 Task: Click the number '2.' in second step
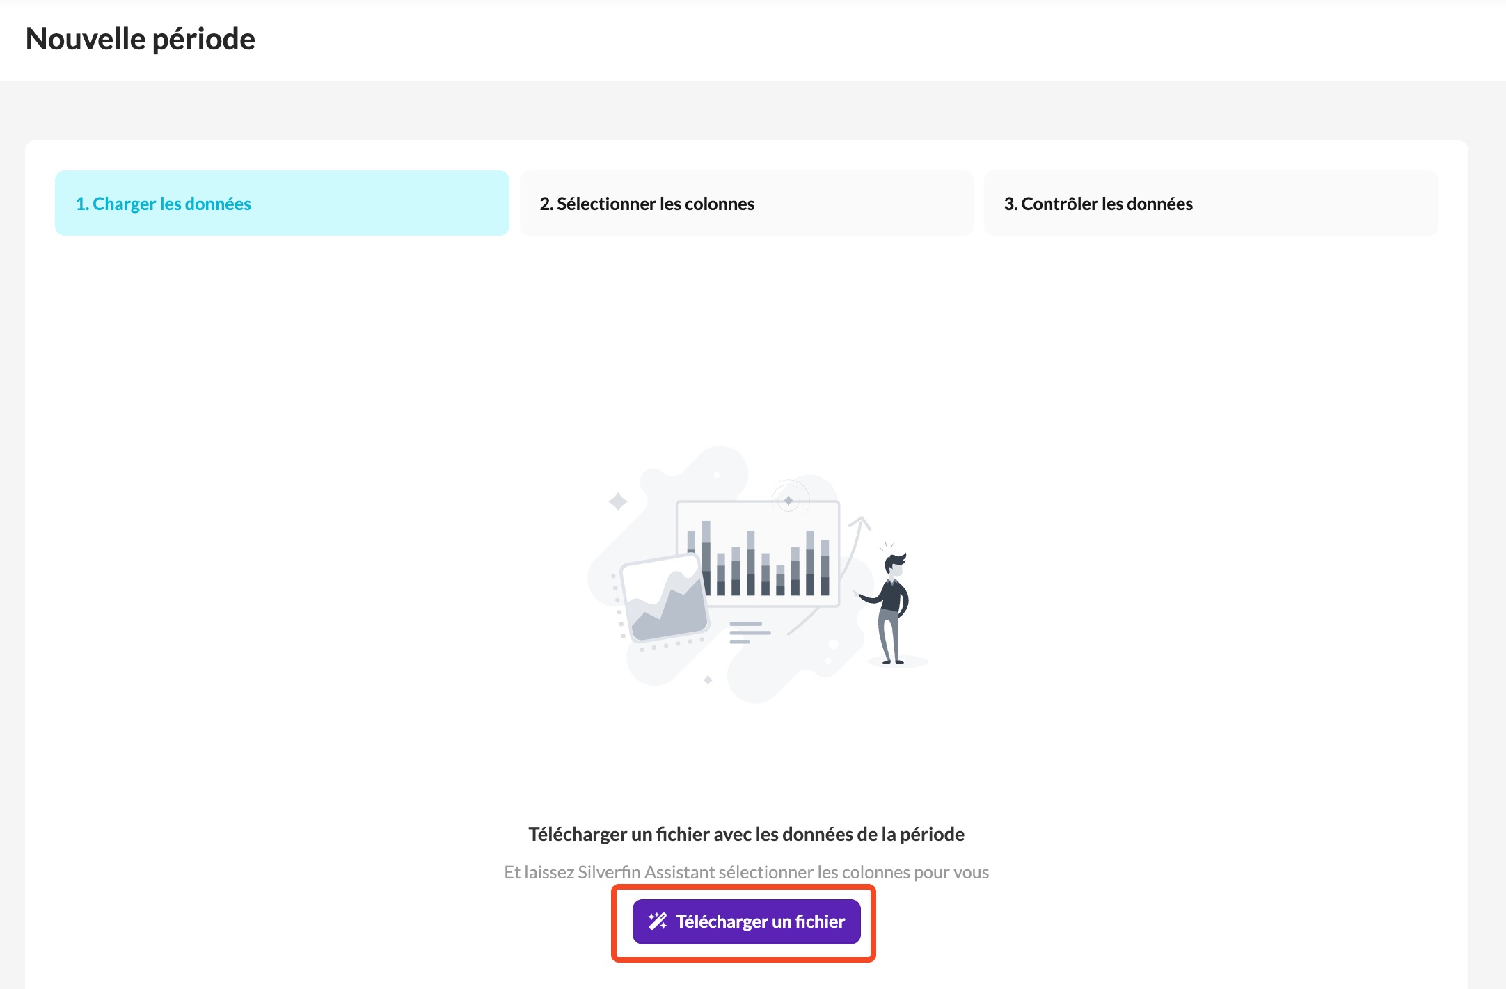pos(546,204)
